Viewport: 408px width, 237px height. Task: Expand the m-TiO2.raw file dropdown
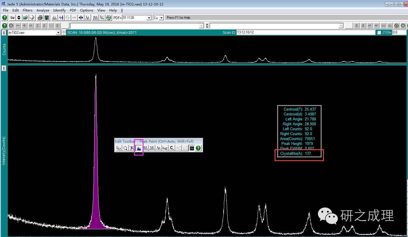coord(58,33)
